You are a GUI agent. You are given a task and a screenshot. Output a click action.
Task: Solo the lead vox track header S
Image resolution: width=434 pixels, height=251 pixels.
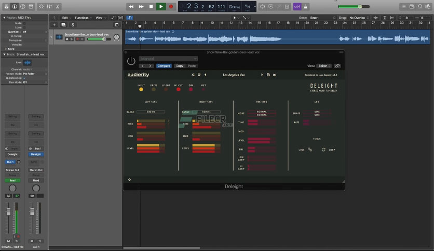pos(72,39)
